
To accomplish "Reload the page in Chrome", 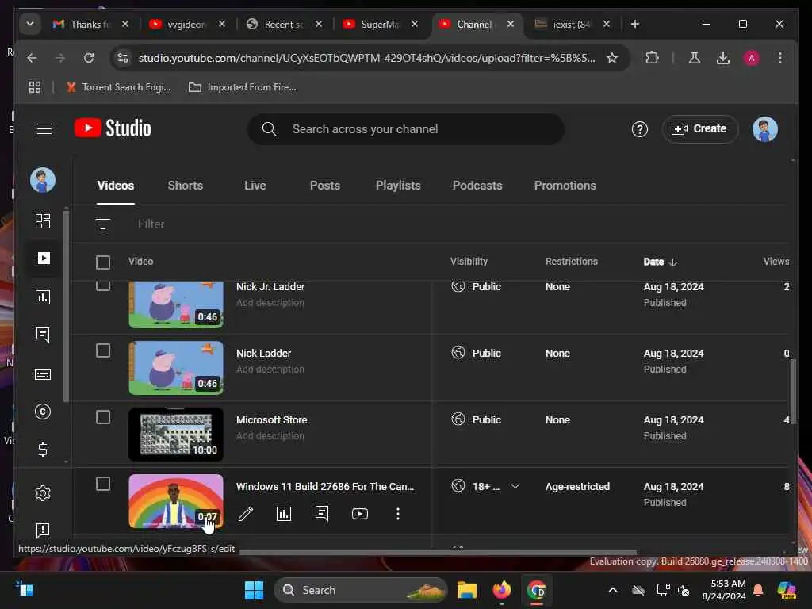I will pyautogui.click(x=89, y=58).
